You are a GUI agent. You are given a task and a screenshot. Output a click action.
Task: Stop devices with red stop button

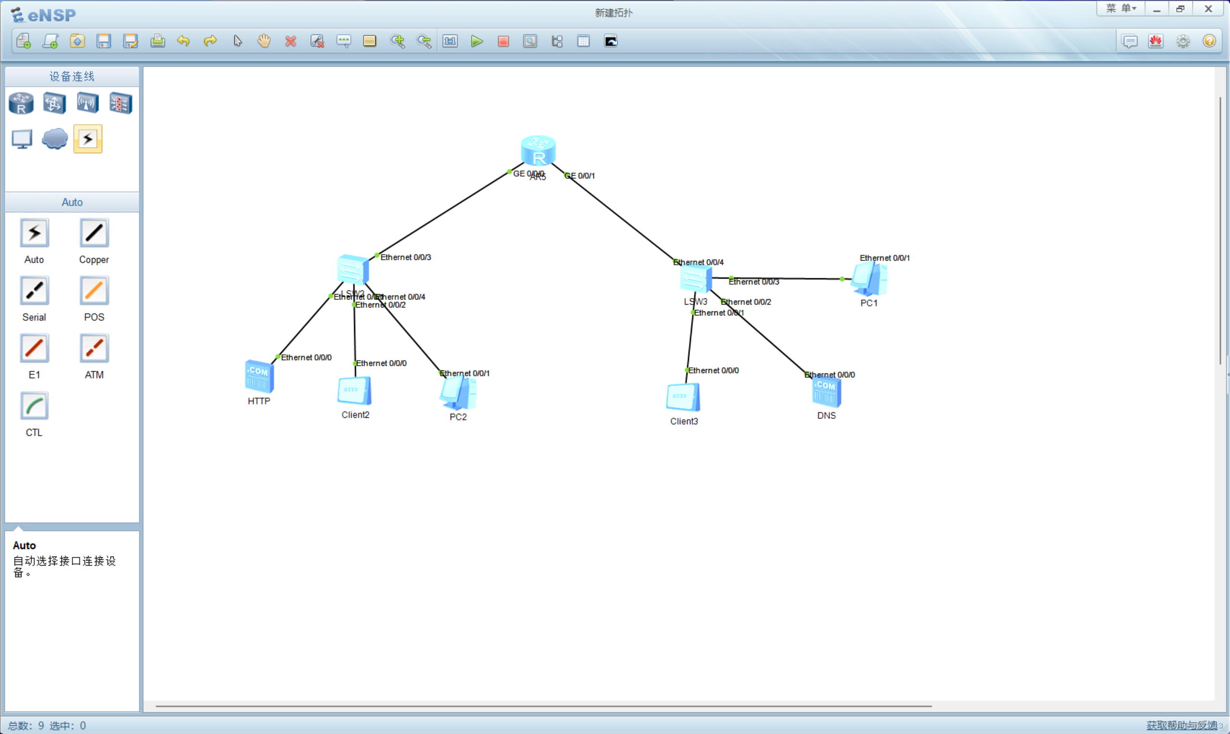504,41
